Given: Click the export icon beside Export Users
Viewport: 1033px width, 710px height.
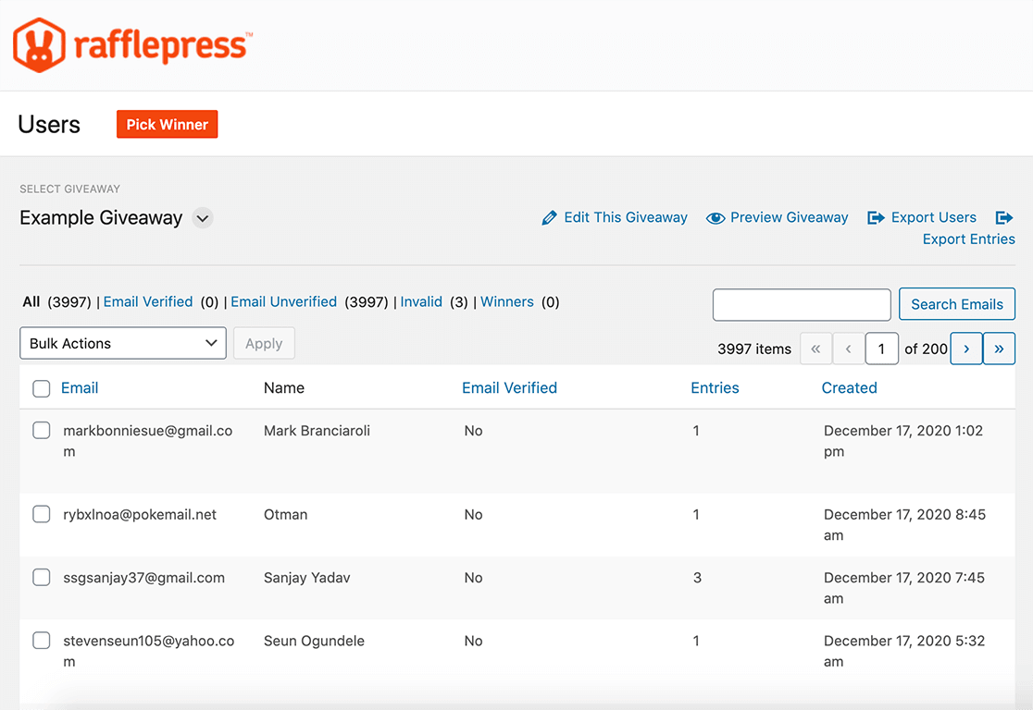Looking at the screenshot, I should coord(876,218).
